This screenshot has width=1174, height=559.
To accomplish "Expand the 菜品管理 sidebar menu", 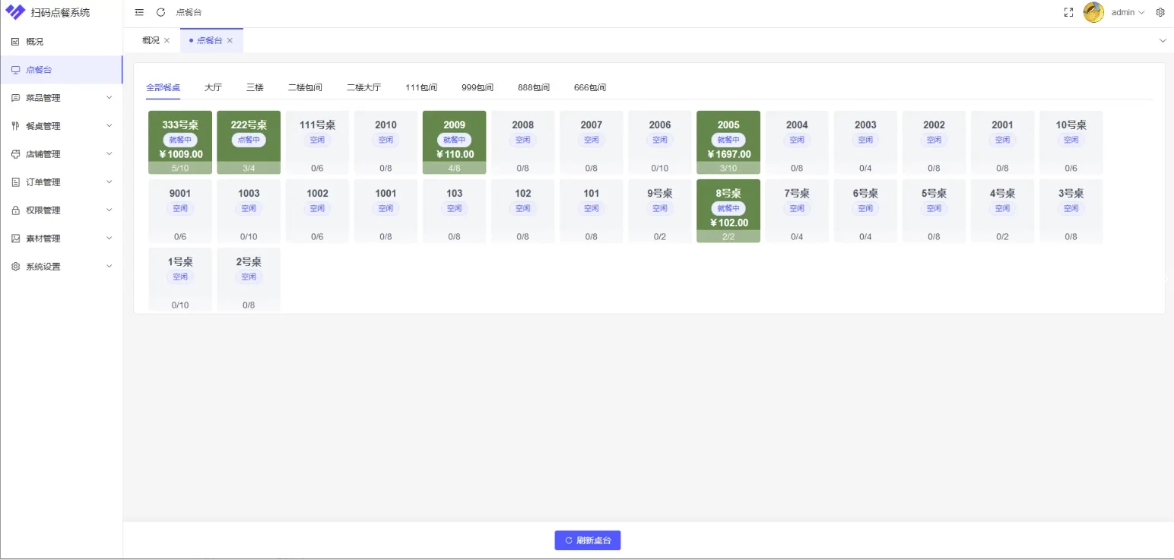I will pyautogui.click(x=61, y=98).
